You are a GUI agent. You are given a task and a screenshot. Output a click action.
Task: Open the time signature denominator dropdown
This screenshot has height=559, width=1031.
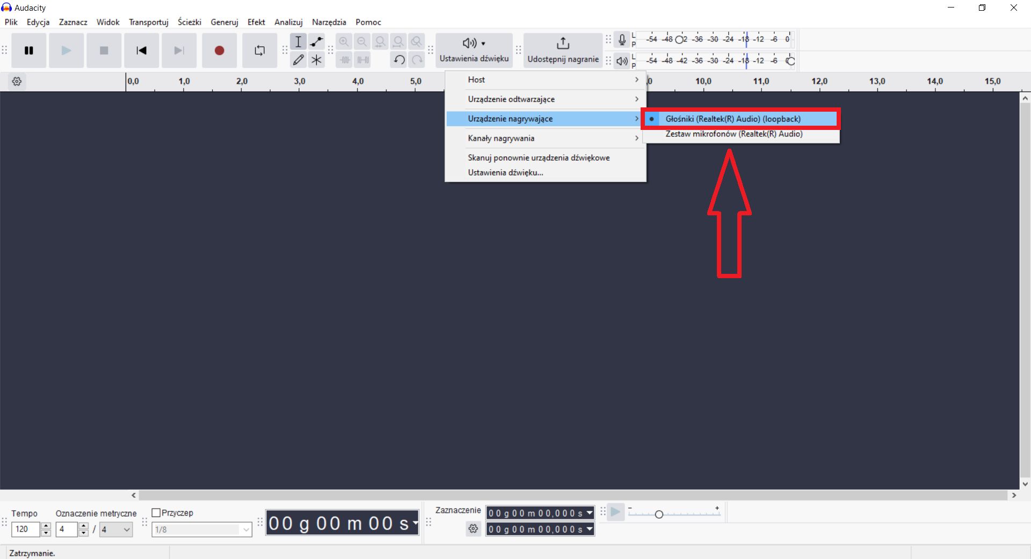coord(116,529)
